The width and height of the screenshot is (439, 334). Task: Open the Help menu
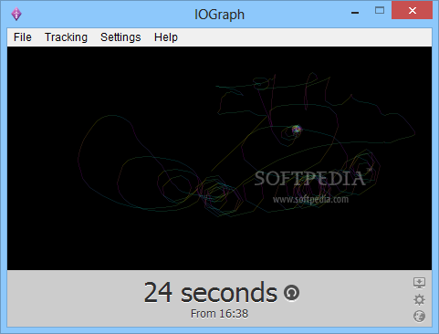(x=166, y=37)
